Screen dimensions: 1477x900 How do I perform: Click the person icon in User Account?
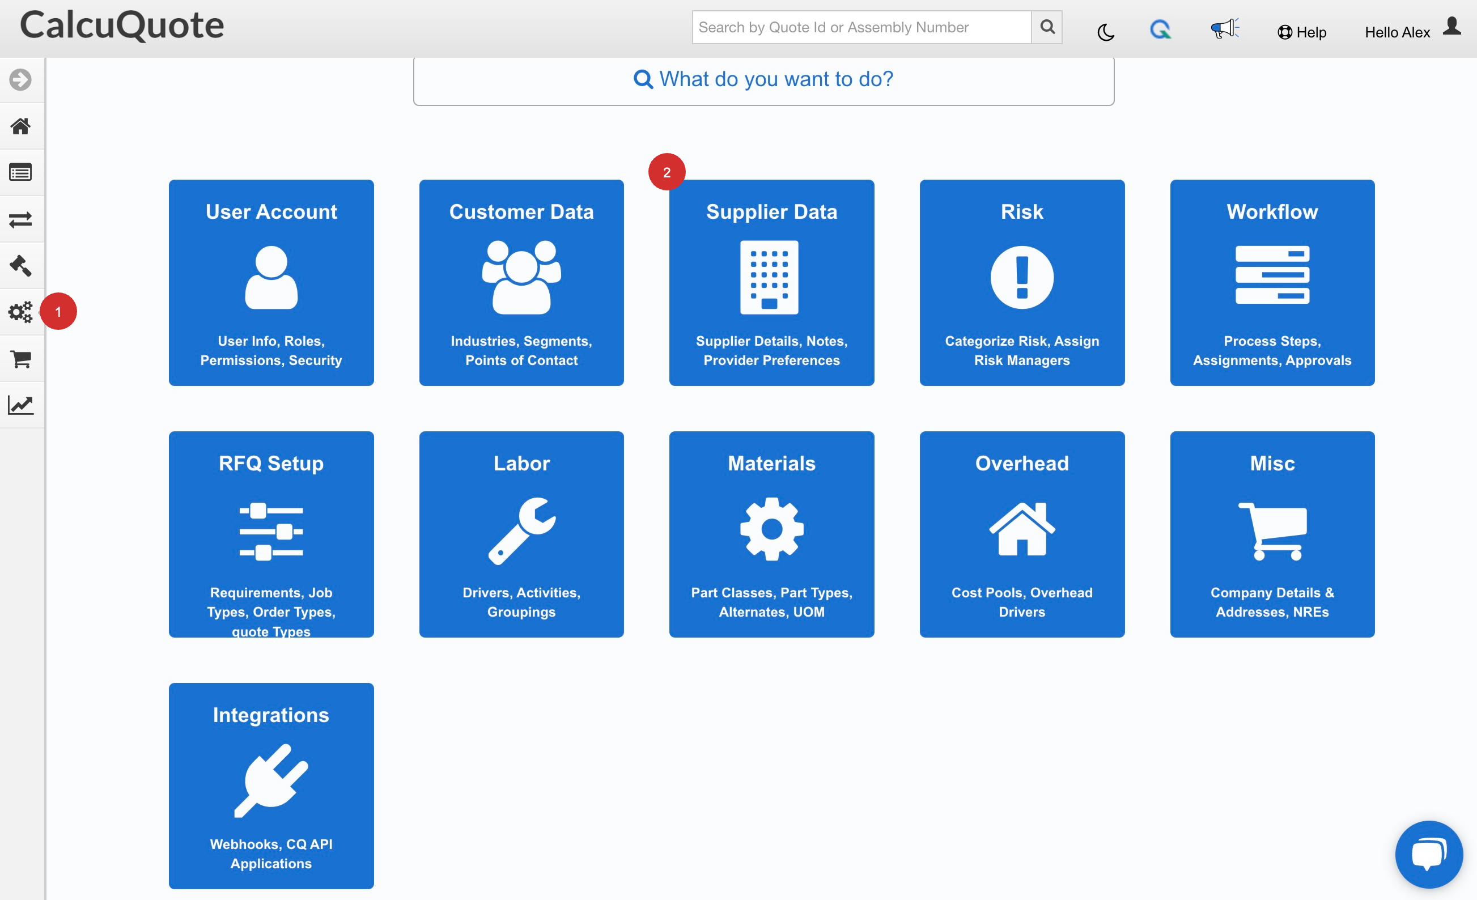pos(271,277)
